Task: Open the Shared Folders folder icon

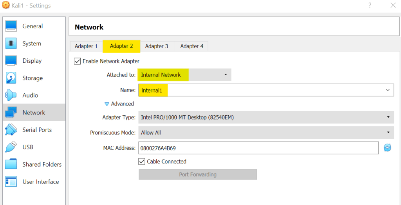Action: 11,164
